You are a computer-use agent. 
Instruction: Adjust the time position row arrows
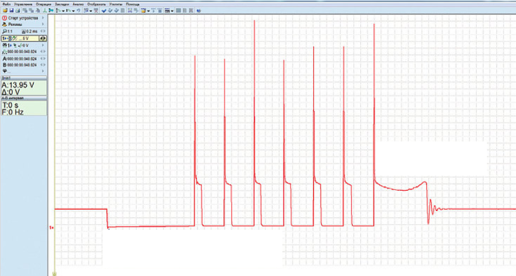(43, 52)
